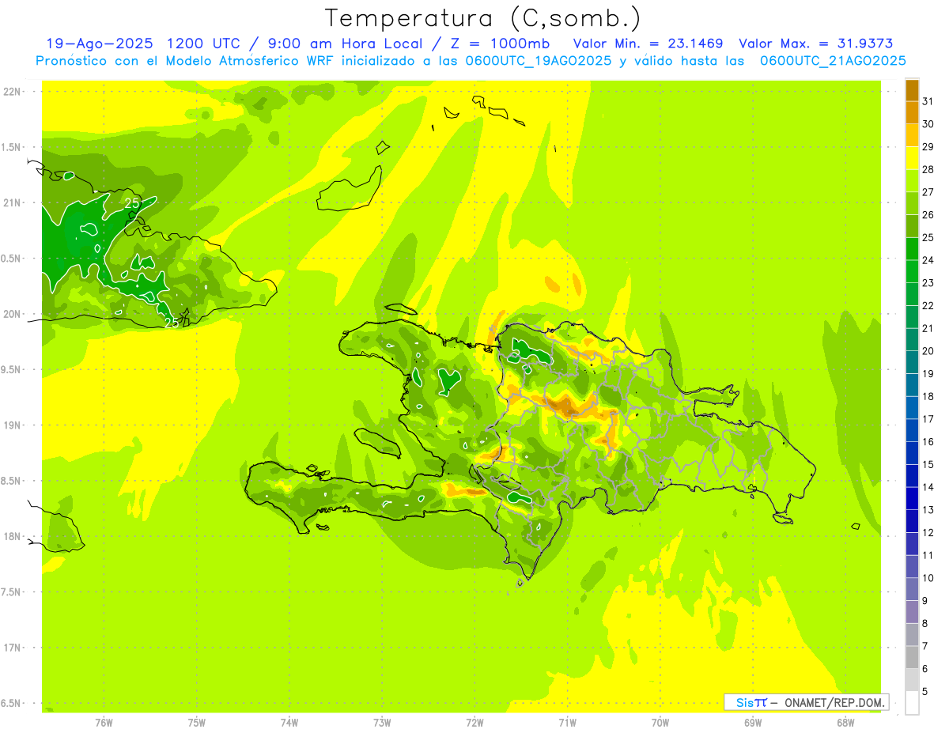Click the 20N latitude label
The height and width of the screenshot is (733, 949).
(13, 314)
